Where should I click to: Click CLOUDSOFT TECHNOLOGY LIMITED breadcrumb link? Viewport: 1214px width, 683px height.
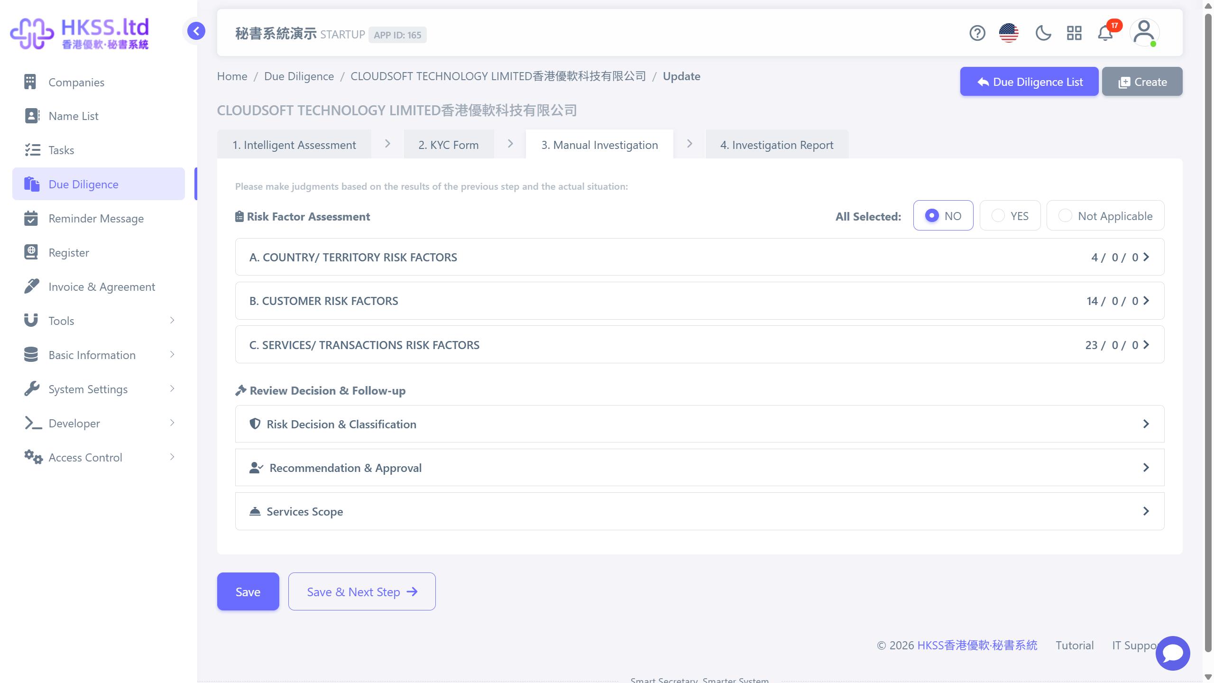click(498, 76)
